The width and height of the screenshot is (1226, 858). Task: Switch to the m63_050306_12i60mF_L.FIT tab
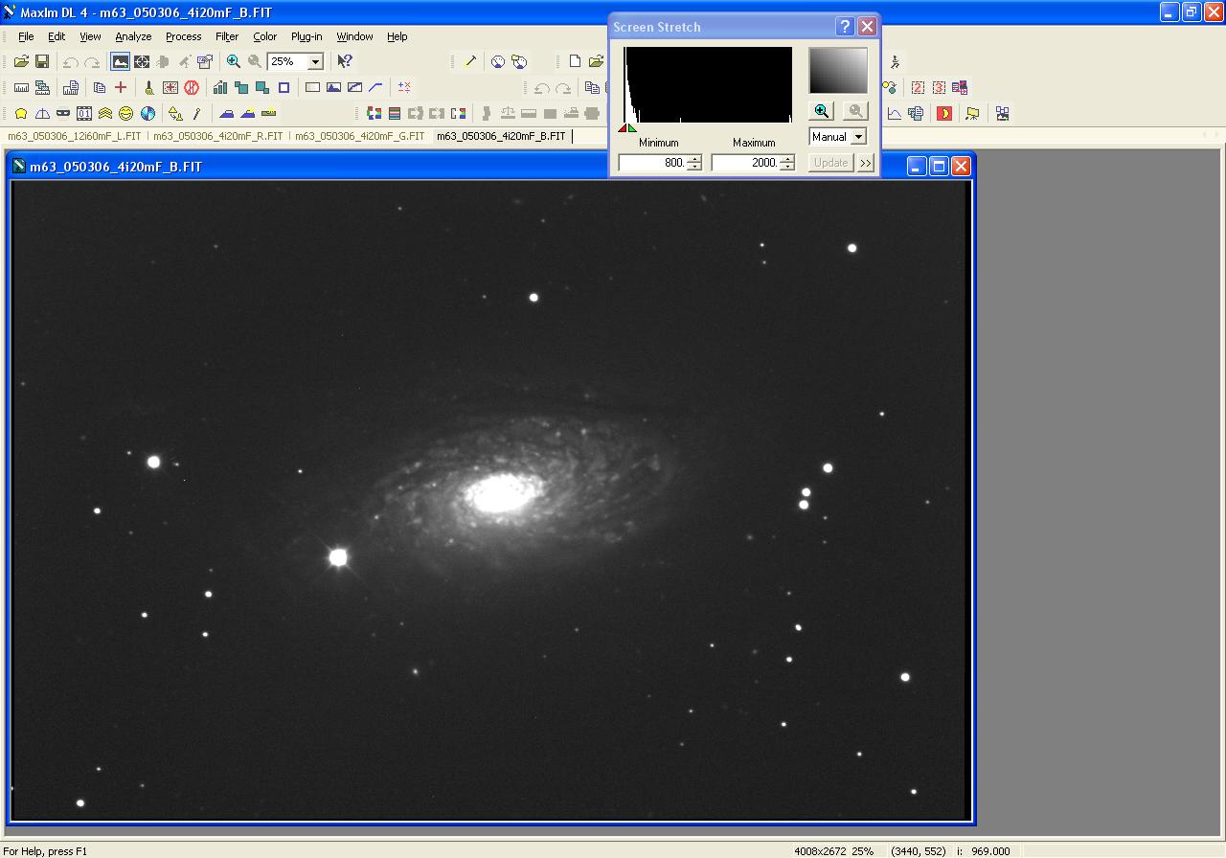coord(75,136)
